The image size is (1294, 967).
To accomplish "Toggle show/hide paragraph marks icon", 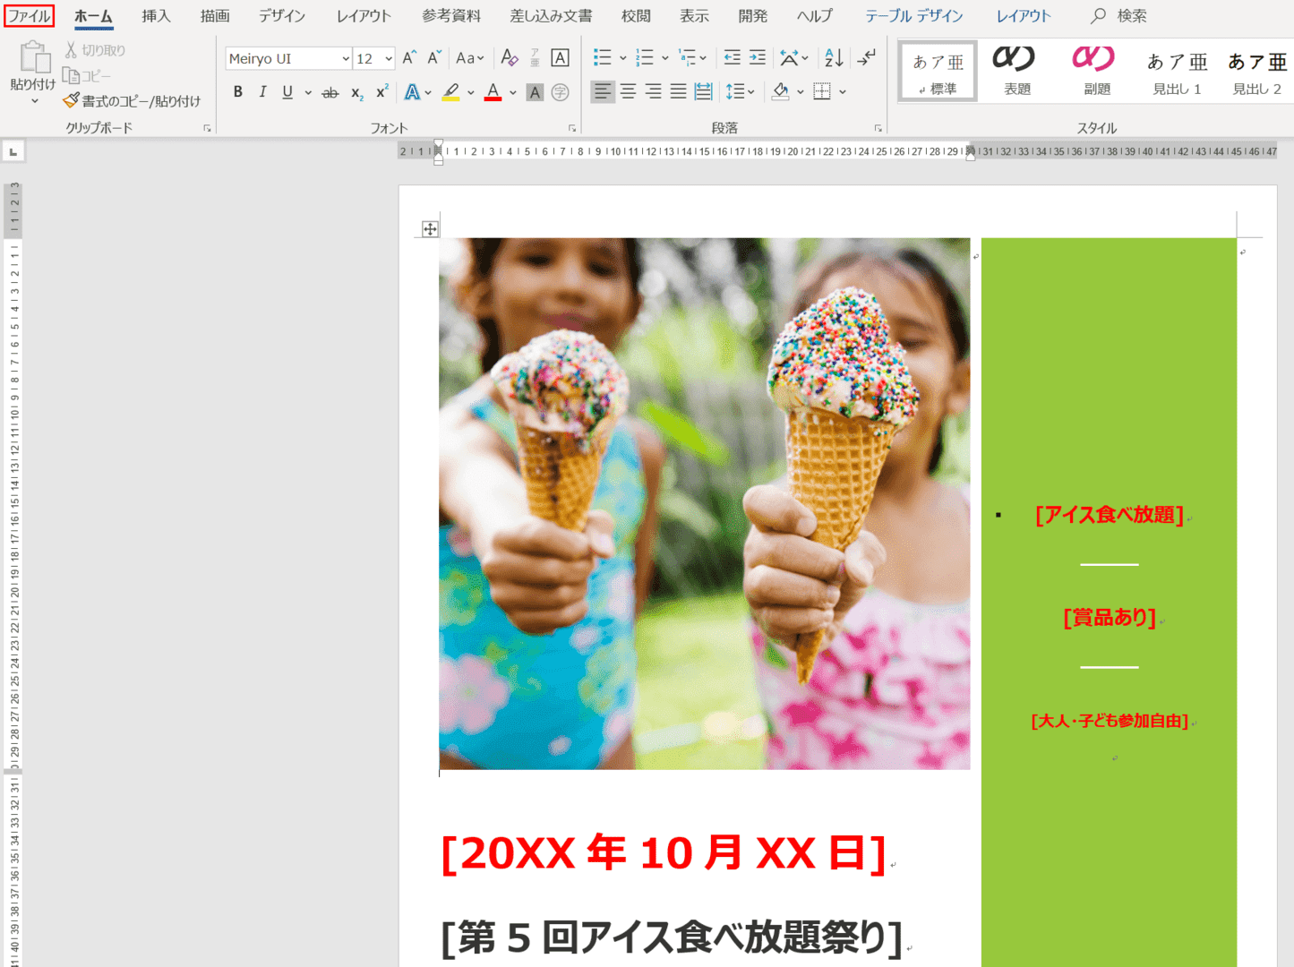I will (866, 58).
